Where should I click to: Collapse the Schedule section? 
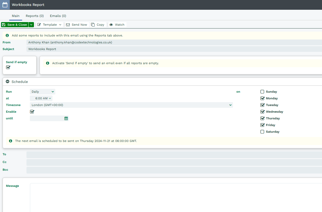point(7,82)
